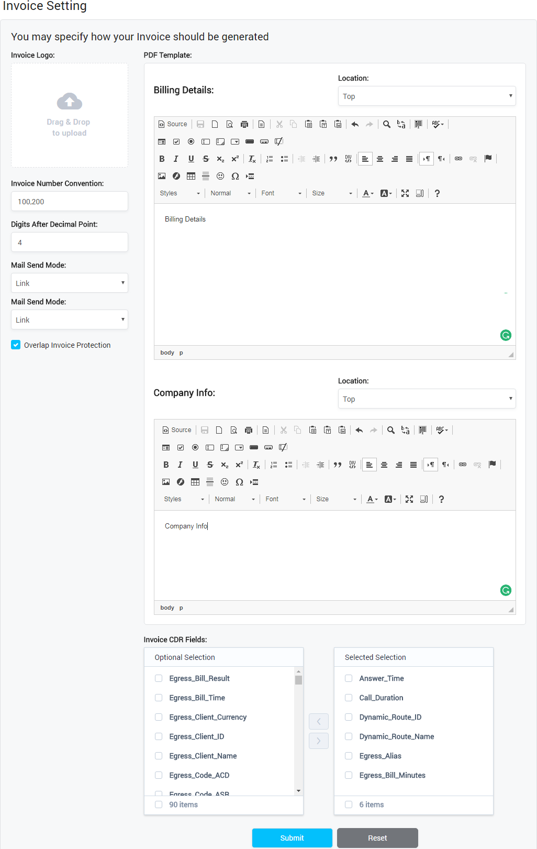Click Digits After Decimal Point field
Screen dimensions: 537x849
[70, 242]
